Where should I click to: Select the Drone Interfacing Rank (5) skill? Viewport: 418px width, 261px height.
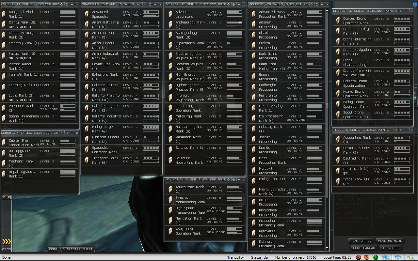(x=373, y=41)
